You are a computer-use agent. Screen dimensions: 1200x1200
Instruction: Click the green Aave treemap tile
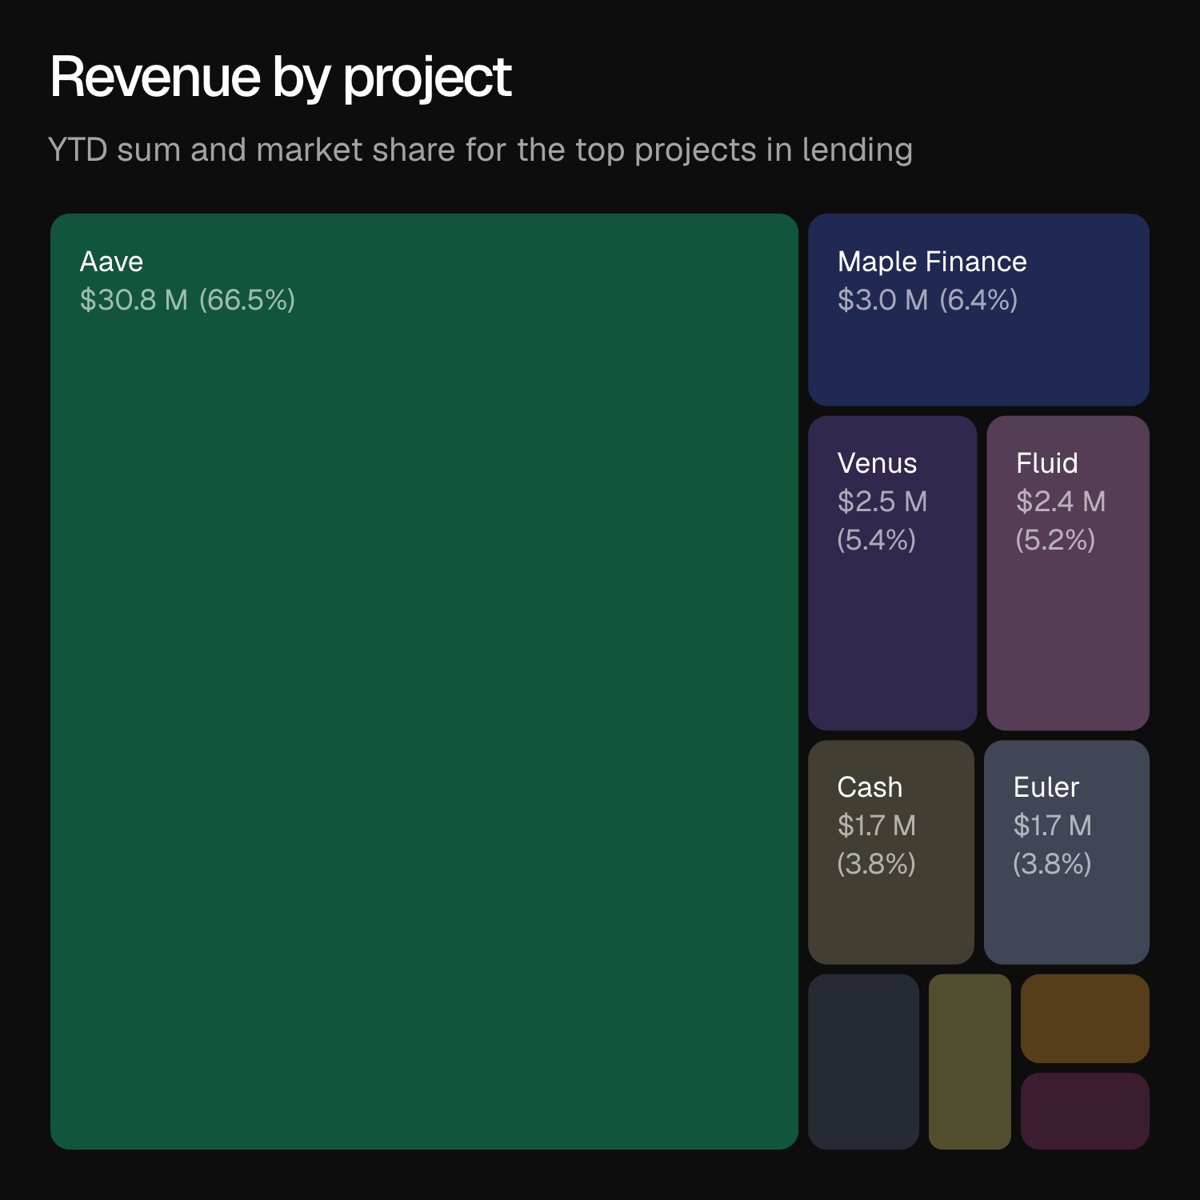424,680
